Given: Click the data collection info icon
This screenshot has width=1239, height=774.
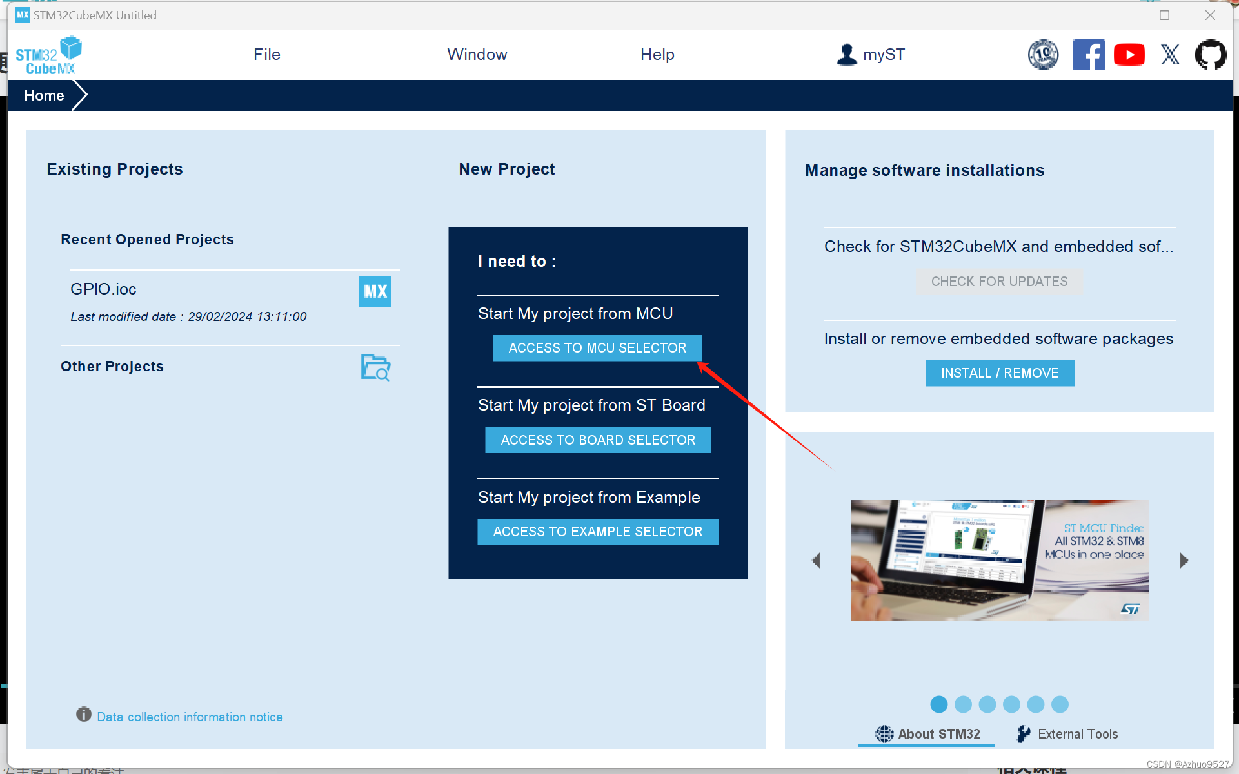Looking at the screenshot, I should point(84,714).
